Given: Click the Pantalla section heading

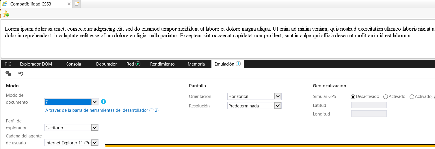Looking at the screenshot, I should click(x=197, y=86).
